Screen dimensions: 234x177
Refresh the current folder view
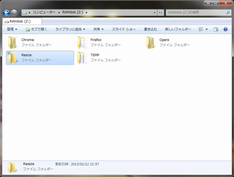coord(161,12)
